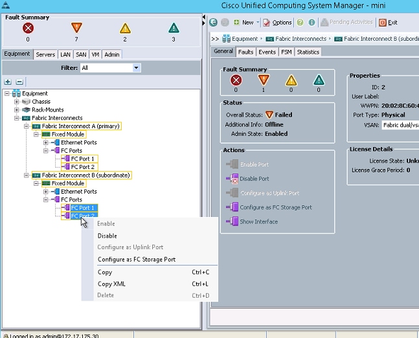
Task: Open the Statistics tab
Action: tap(308, 52)
